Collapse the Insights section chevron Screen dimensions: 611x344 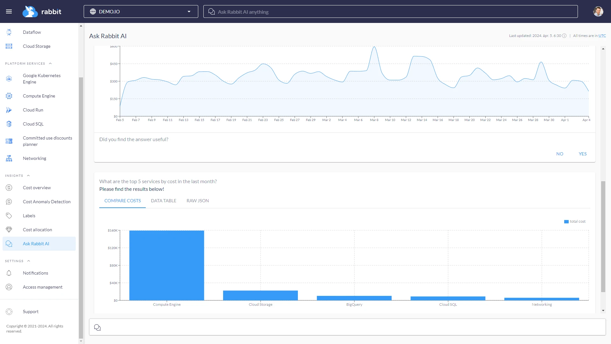(x=28, y=176)
